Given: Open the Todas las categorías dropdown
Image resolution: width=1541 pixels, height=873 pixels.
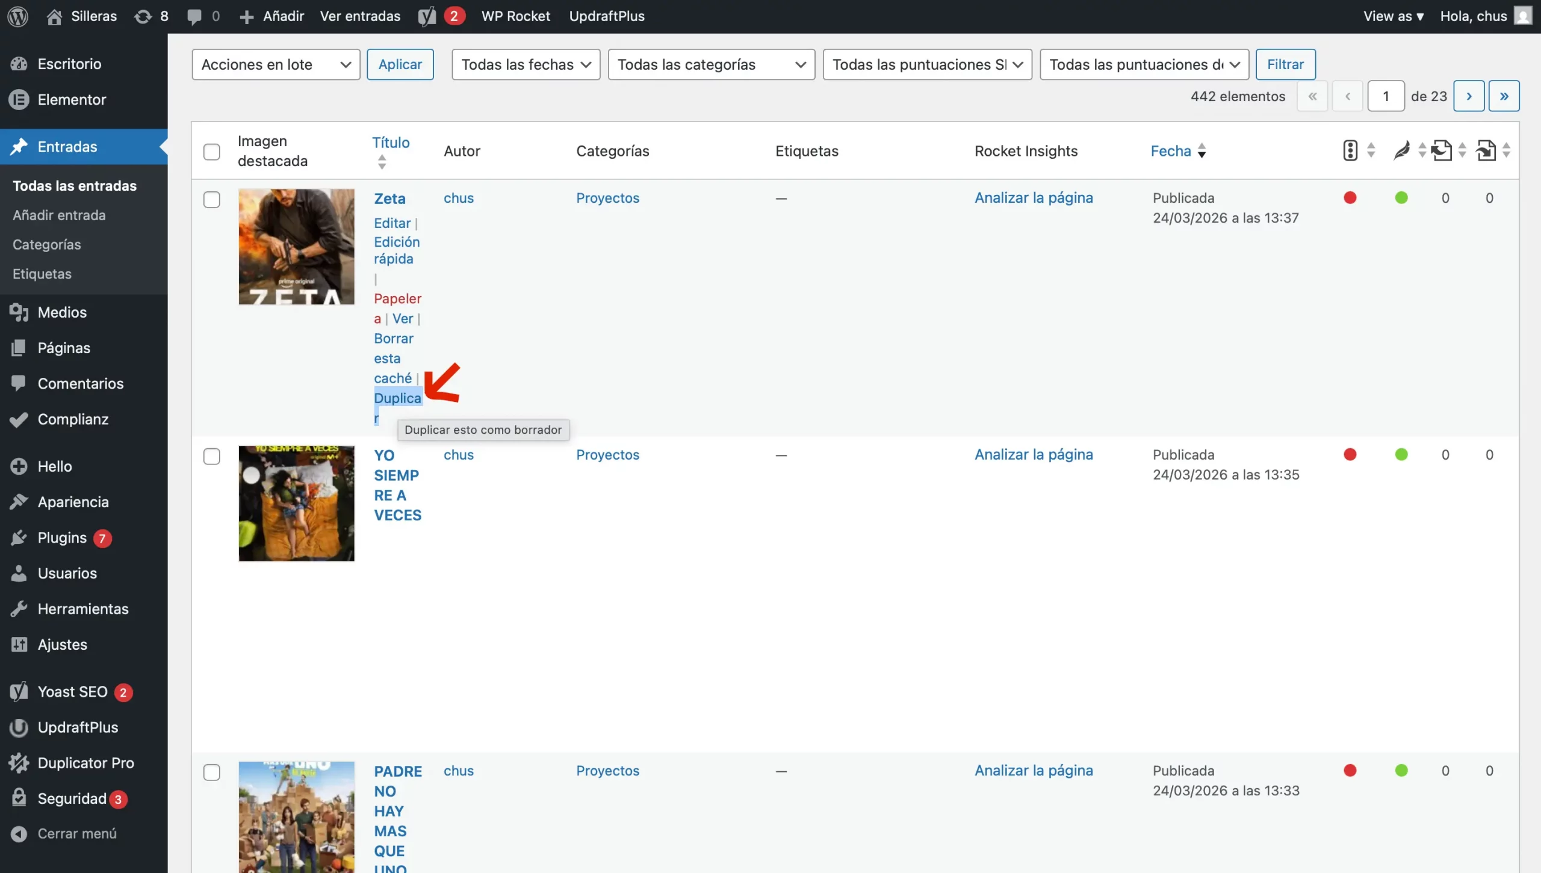Looking at the screenshot, I should [x=712, y=64].
